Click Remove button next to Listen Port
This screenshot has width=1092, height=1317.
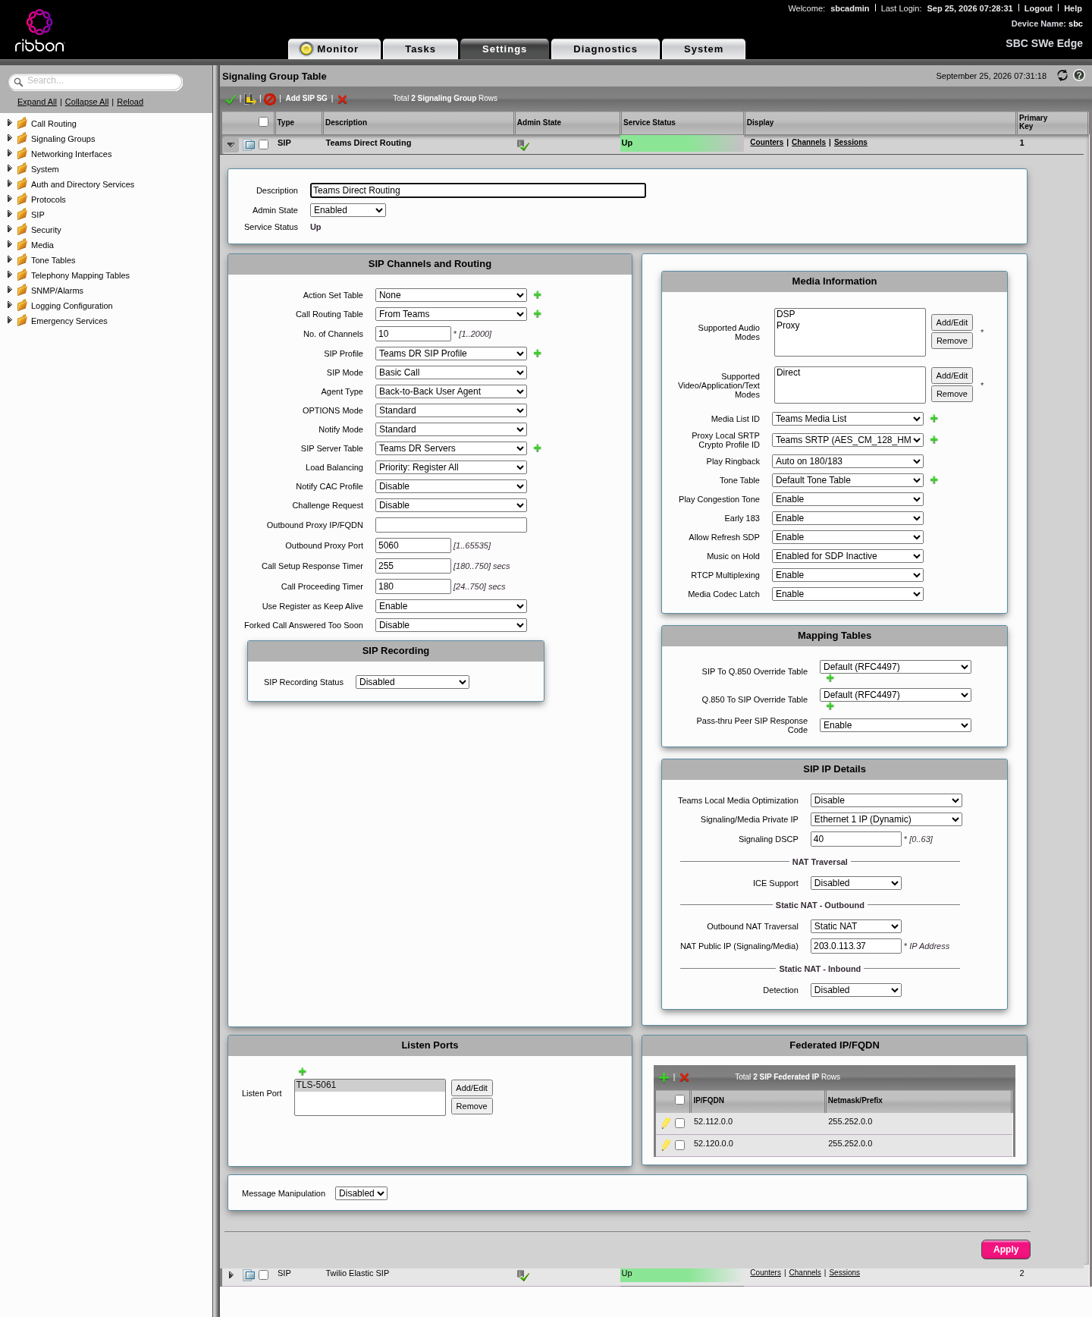point(472,1106)
